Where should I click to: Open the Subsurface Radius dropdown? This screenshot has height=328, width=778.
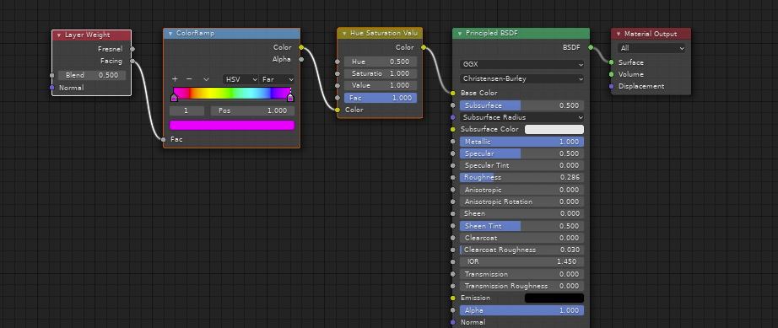(522, 117)
